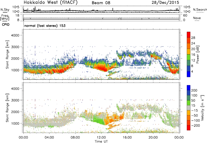Click the 1000 km tick in the velocity panel
The width and height of the screenshot is (207, 143).
(x=15, y=123)
